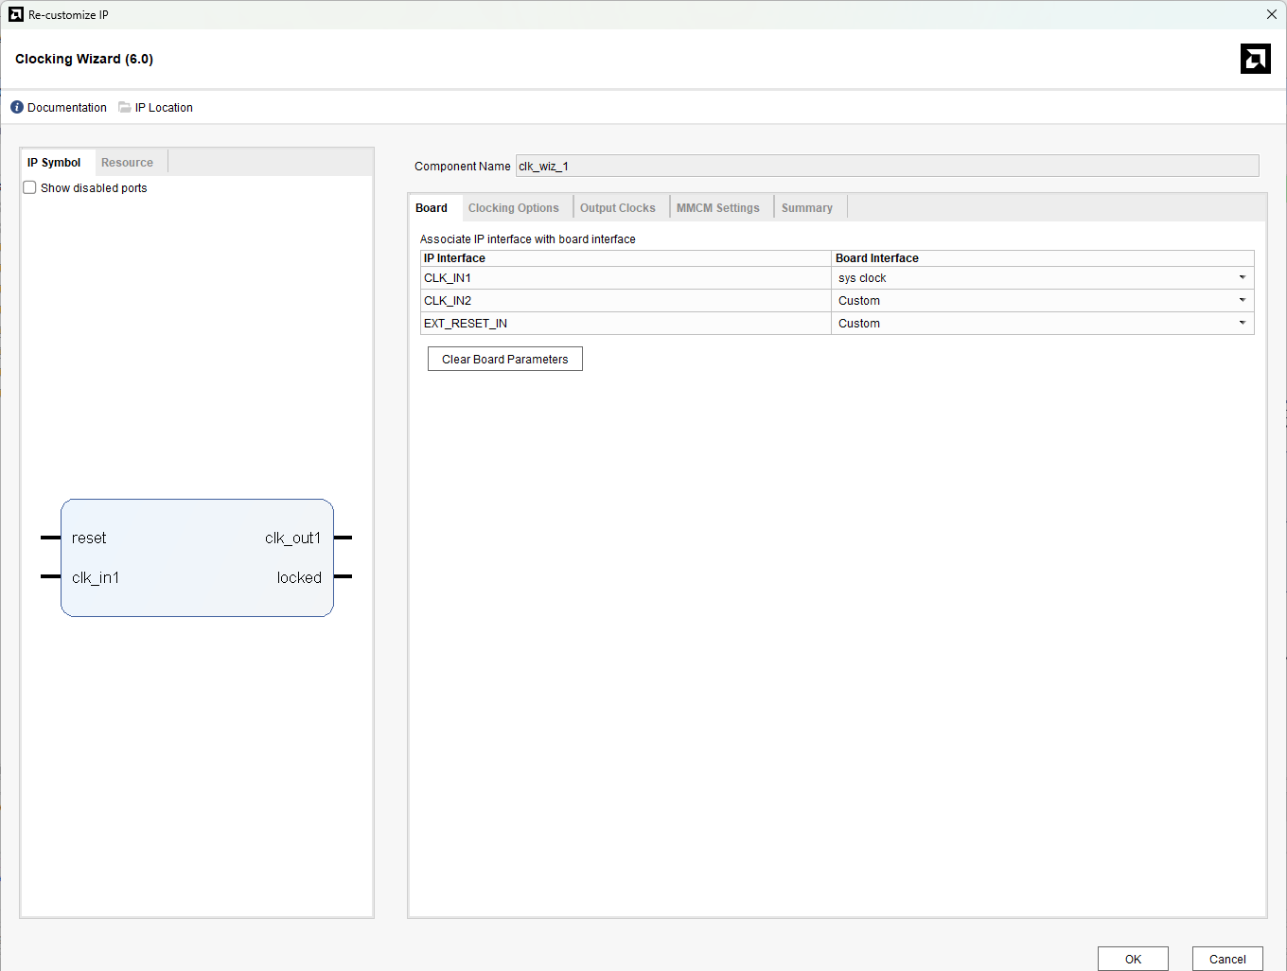The image size is (1287, 971).
Task: Click the Component Name text field
Action: 887,167
